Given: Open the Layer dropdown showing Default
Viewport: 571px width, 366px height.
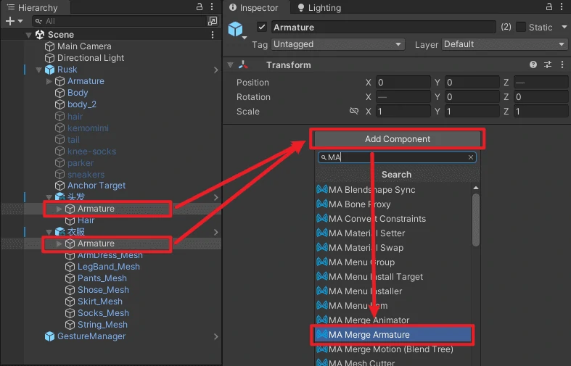Looking at the screenshot, I should pos(505,44).
